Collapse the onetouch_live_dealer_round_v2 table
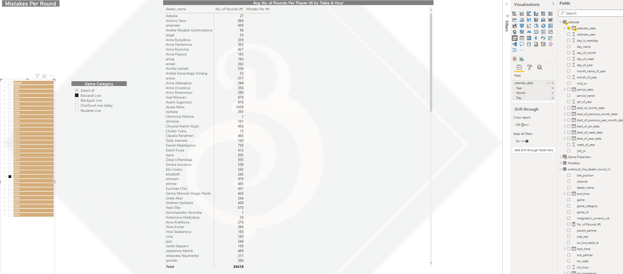Screen dimensions: 623x274 point(561,169)
